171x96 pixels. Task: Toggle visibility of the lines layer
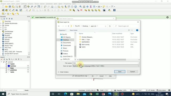[x=6, y=68]
